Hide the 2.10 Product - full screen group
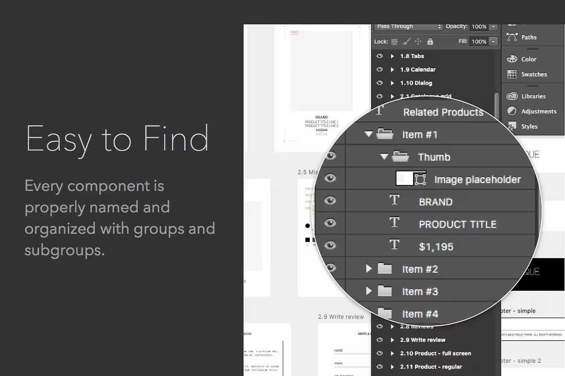The width and height of the screenshot is (565, 376). (x=379, y=353)
